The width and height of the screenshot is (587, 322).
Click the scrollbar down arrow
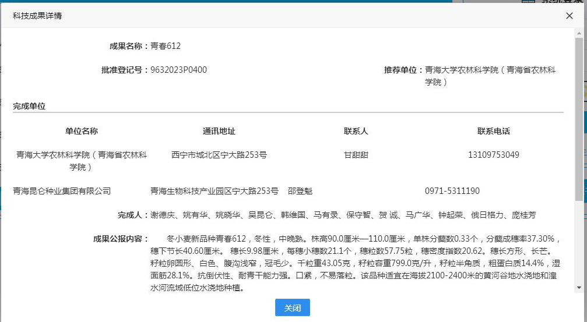click(x=578, y=288)
